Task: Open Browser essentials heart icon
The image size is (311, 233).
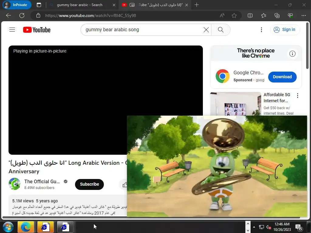Action: (290, 15)
